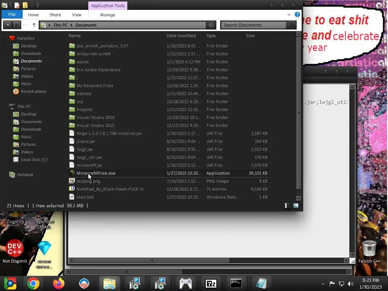Open the Manage ribbon tab

point(108,15)
